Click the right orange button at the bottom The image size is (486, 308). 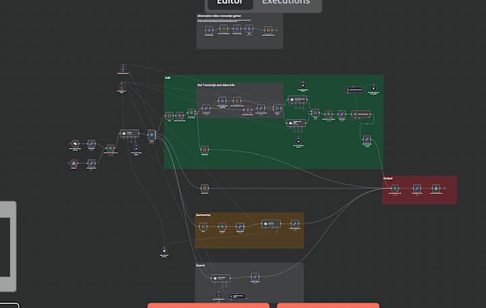(x=328, y=305)
